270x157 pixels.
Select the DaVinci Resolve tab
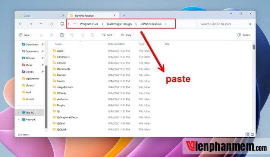coord(93,16)
